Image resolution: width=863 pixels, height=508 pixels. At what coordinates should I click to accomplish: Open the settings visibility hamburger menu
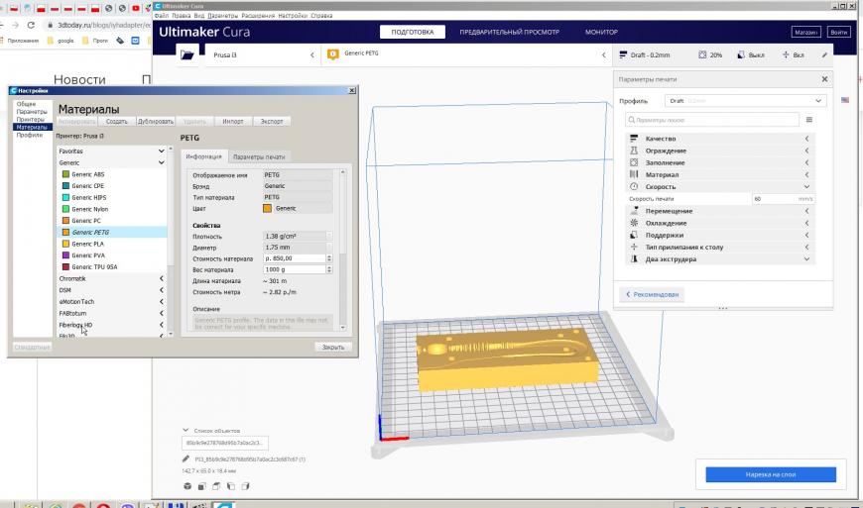pyautogui.click(x=809, y=120)
